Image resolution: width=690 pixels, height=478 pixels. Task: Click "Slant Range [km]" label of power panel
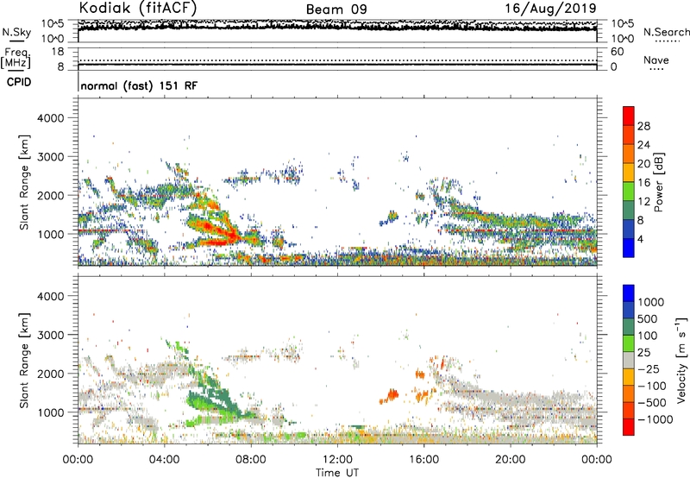pyautogui.click(x=24, y=182)
